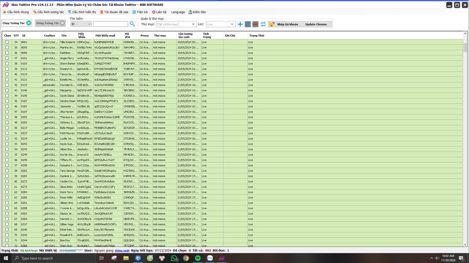Viewport: 469px width, 263px height.
Task: Select the Id cell 8146
Action: [31, 90]
